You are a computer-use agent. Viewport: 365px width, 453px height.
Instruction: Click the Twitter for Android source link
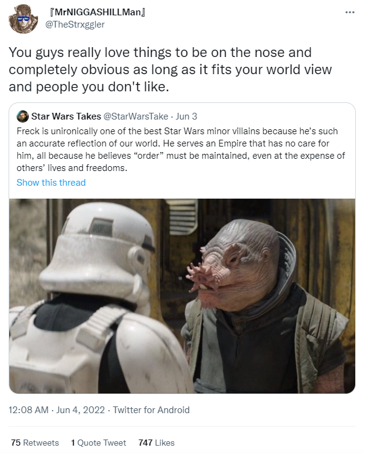click(x=151, y=410)
